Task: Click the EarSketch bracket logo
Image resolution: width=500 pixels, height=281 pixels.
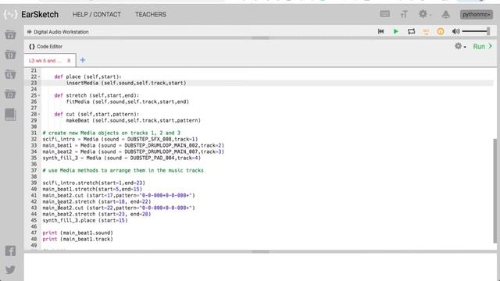Action: [10, 14]
